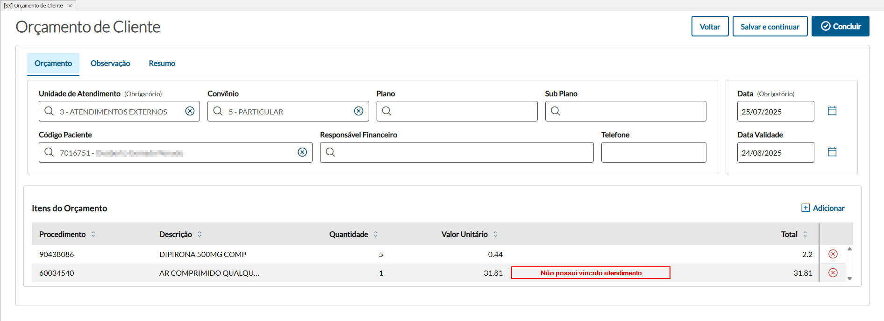
Task: Add a new item with Adicionar
Action: pos(823,208)
